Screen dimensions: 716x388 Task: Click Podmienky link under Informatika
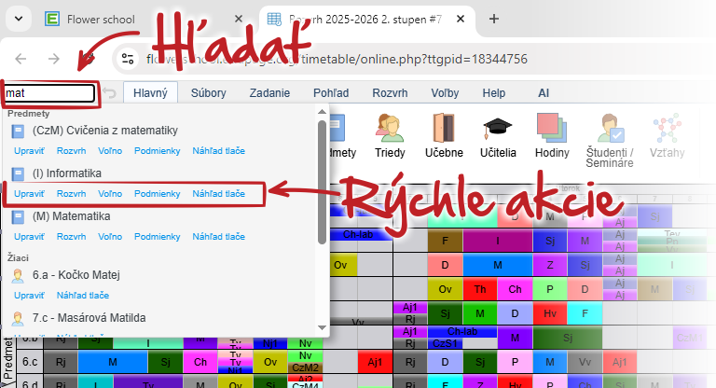coord(157,193)
